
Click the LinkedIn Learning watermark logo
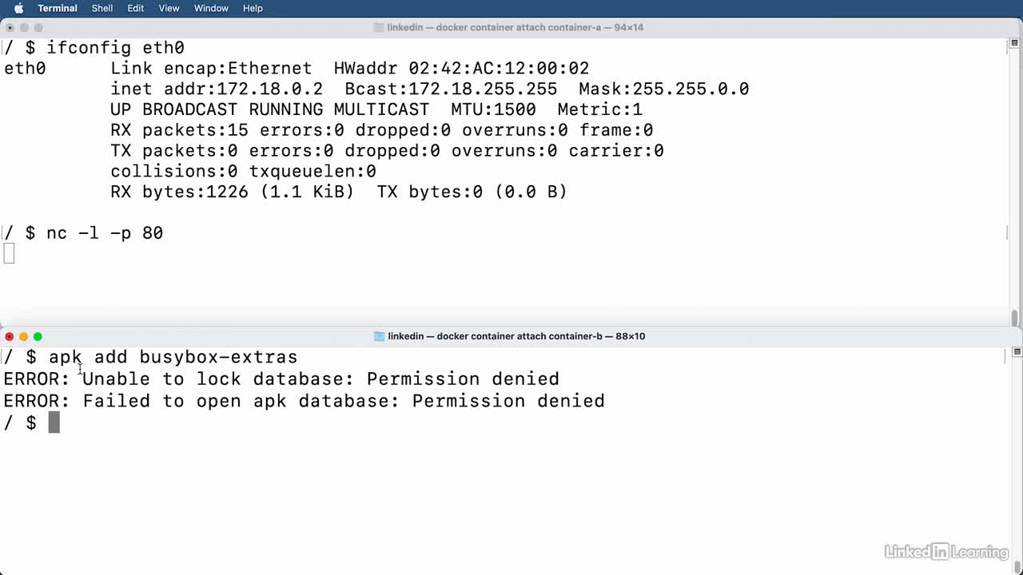[946, 551]
